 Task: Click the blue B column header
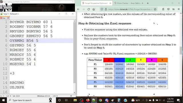coord(120,60)
